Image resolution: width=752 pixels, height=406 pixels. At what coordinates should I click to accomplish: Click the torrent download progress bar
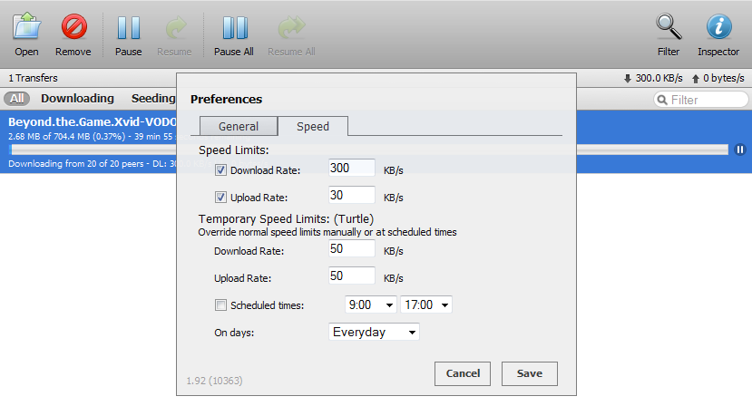(91, 150)
